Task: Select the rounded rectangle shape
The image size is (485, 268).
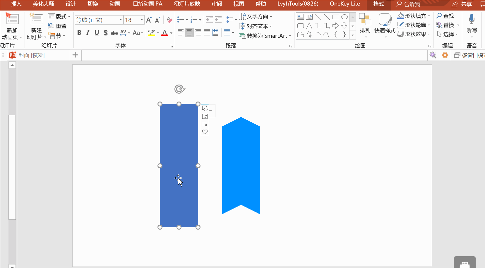Action: (x=301, y=26)
